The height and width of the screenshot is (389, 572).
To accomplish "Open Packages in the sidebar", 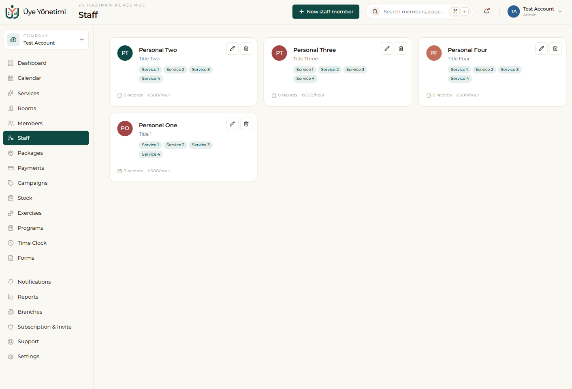I will (46, 153).
